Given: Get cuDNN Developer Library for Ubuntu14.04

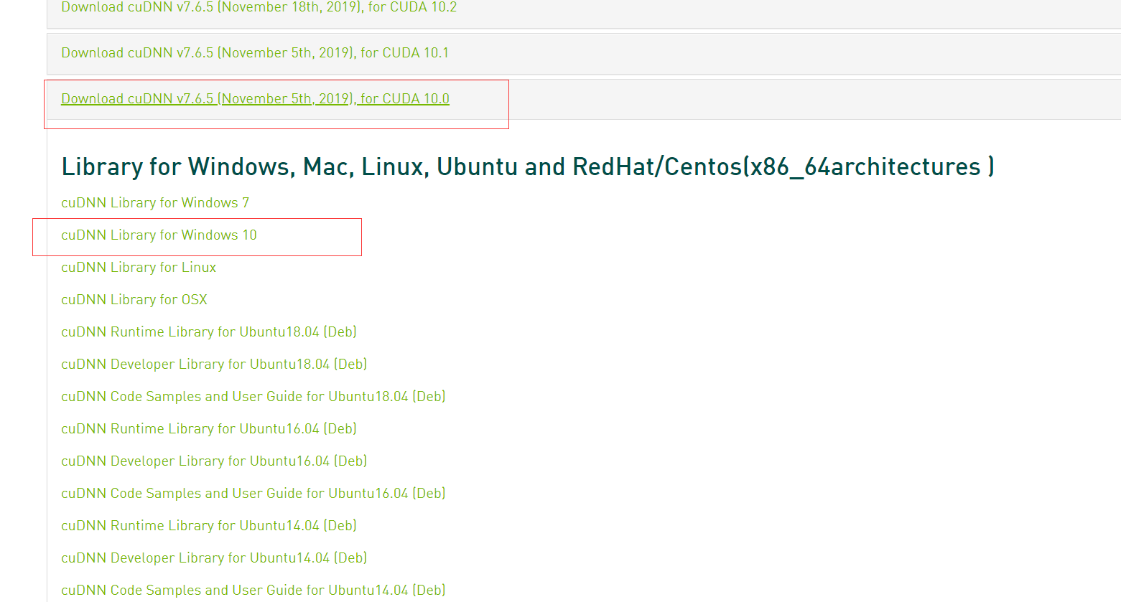Looking at the screenshot, I should [x=214, y=558].
